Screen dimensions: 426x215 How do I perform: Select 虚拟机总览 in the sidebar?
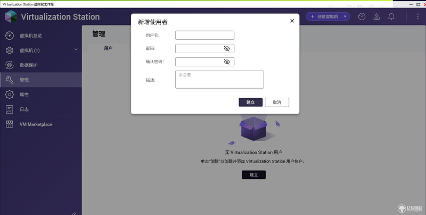coord(41,36)
